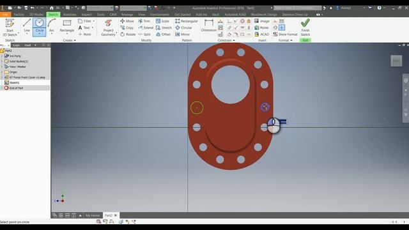Viewport: 409px width, 230px height.
Task: Click the ViewCube in the viewport
Action: pos(396,61)
